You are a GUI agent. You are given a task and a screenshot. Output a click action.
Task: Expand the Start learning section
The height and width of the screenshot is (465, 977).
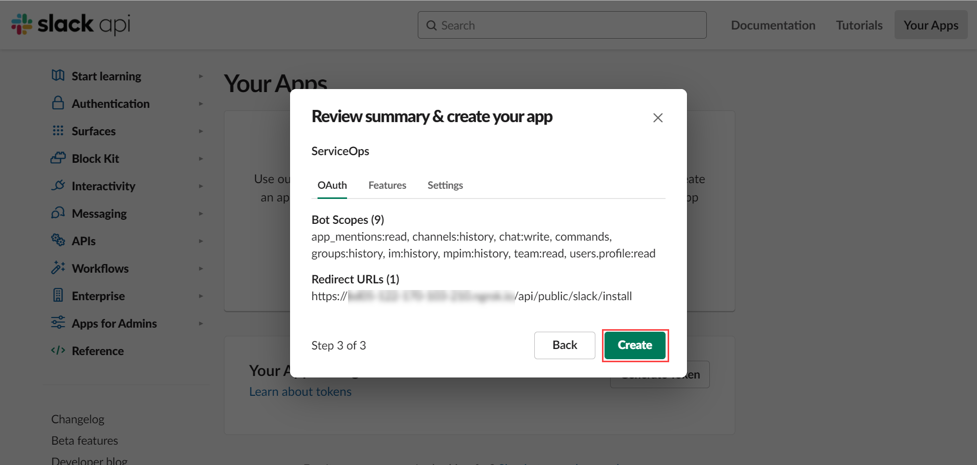201,75
